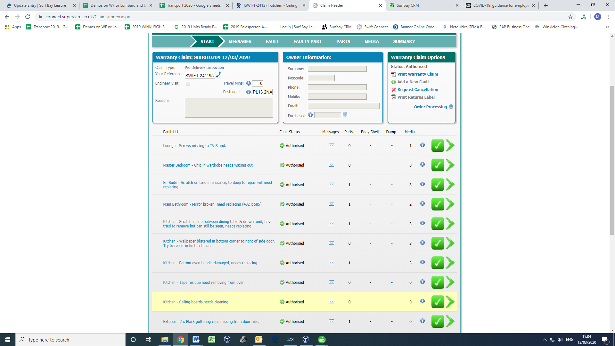Open the SUMMARY tab
This screenshot has width=615, height=346.
click(x=404, y=42)
